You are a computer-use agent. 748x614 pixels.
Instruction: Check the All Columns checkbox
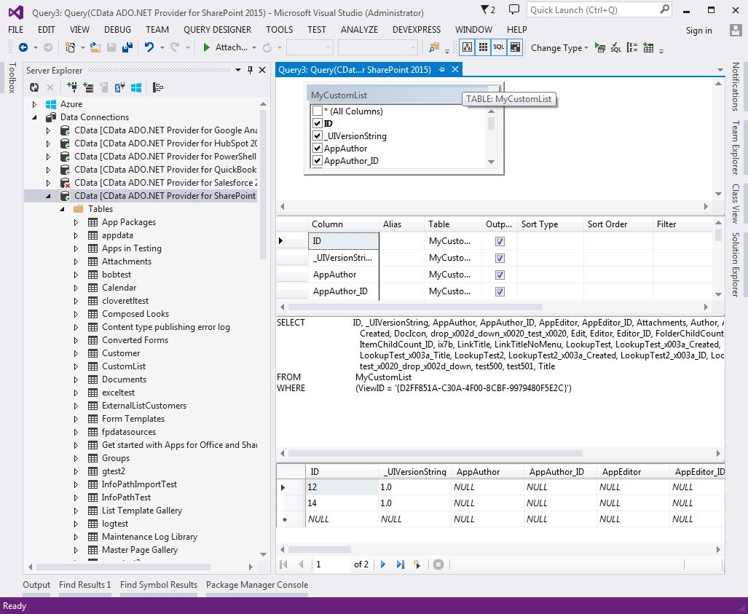click(x=317, y=111)
